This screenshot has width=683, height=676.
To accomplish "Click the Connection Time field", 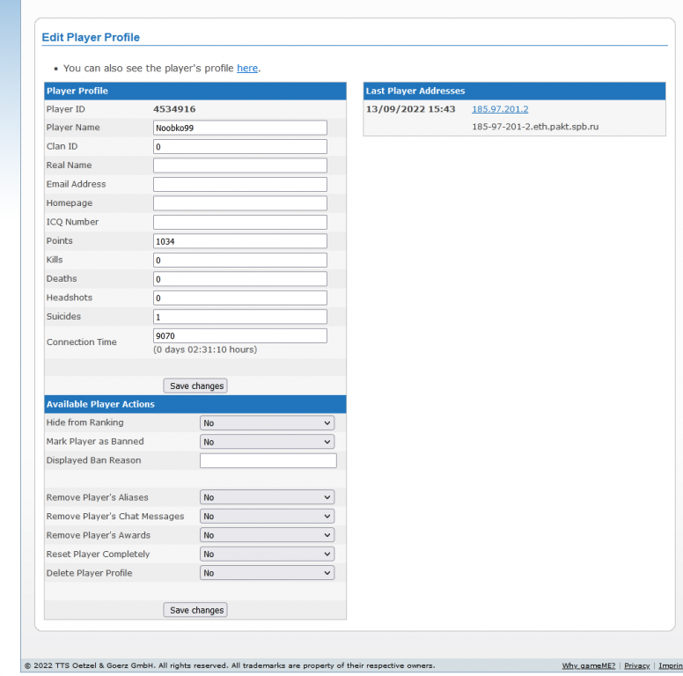I will [x=239, y=335].
